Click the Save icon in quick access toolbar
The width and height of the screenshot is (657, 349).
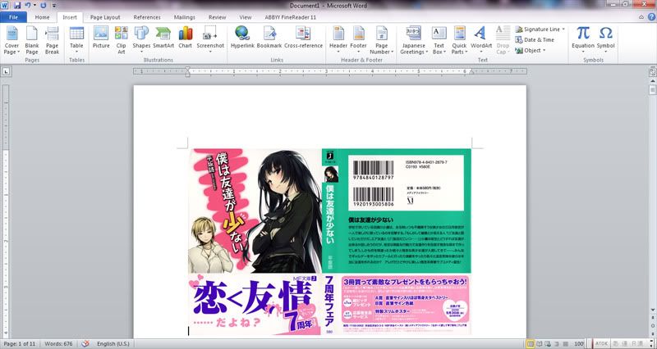tap(17, 6)
